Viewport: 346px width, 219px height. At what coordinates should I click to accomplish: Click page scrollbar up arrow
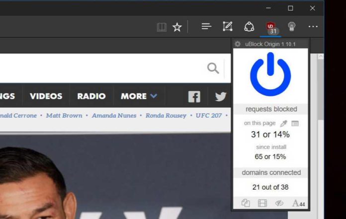[x=321, y=57]
